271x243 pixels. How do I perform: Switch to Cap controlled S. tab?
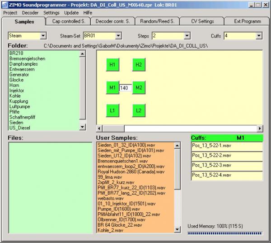click(69, 21)
